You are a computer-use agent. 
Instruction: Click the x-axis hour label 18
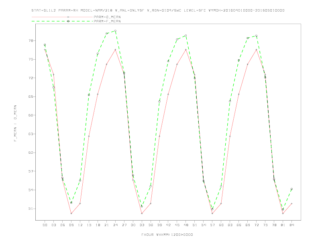click(98, 225)
